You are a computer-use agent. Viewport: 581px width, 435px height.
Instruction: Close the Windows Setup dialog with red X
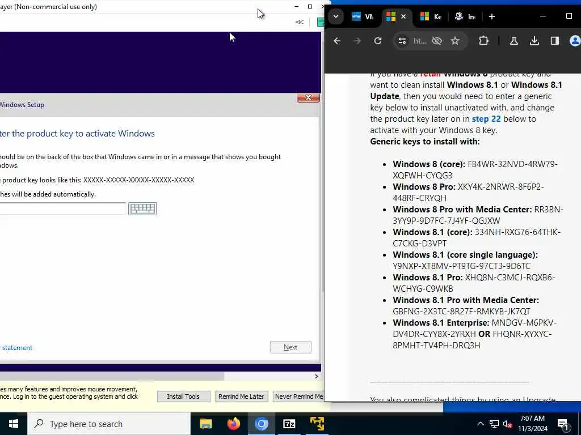[x=308, y=97]
